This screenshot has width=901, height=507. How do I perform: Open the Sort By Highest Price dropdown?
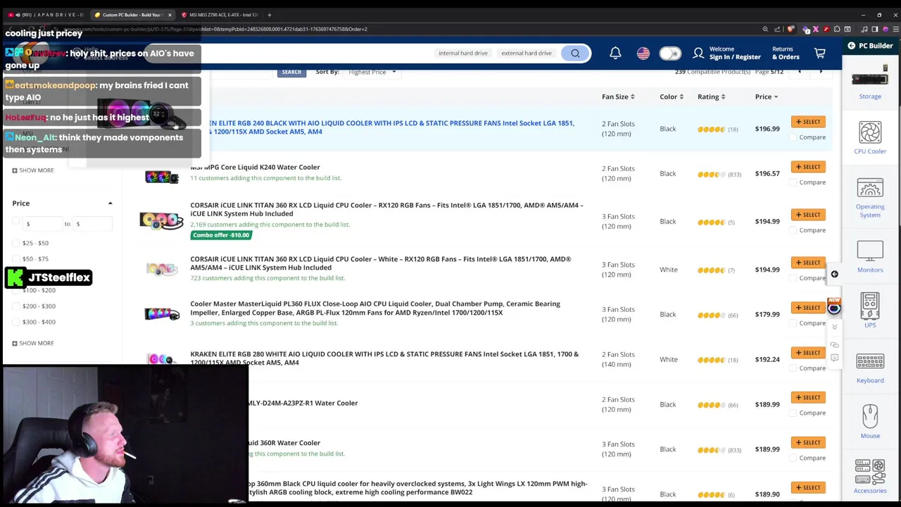pyautogui.click(x=372, y=72)
